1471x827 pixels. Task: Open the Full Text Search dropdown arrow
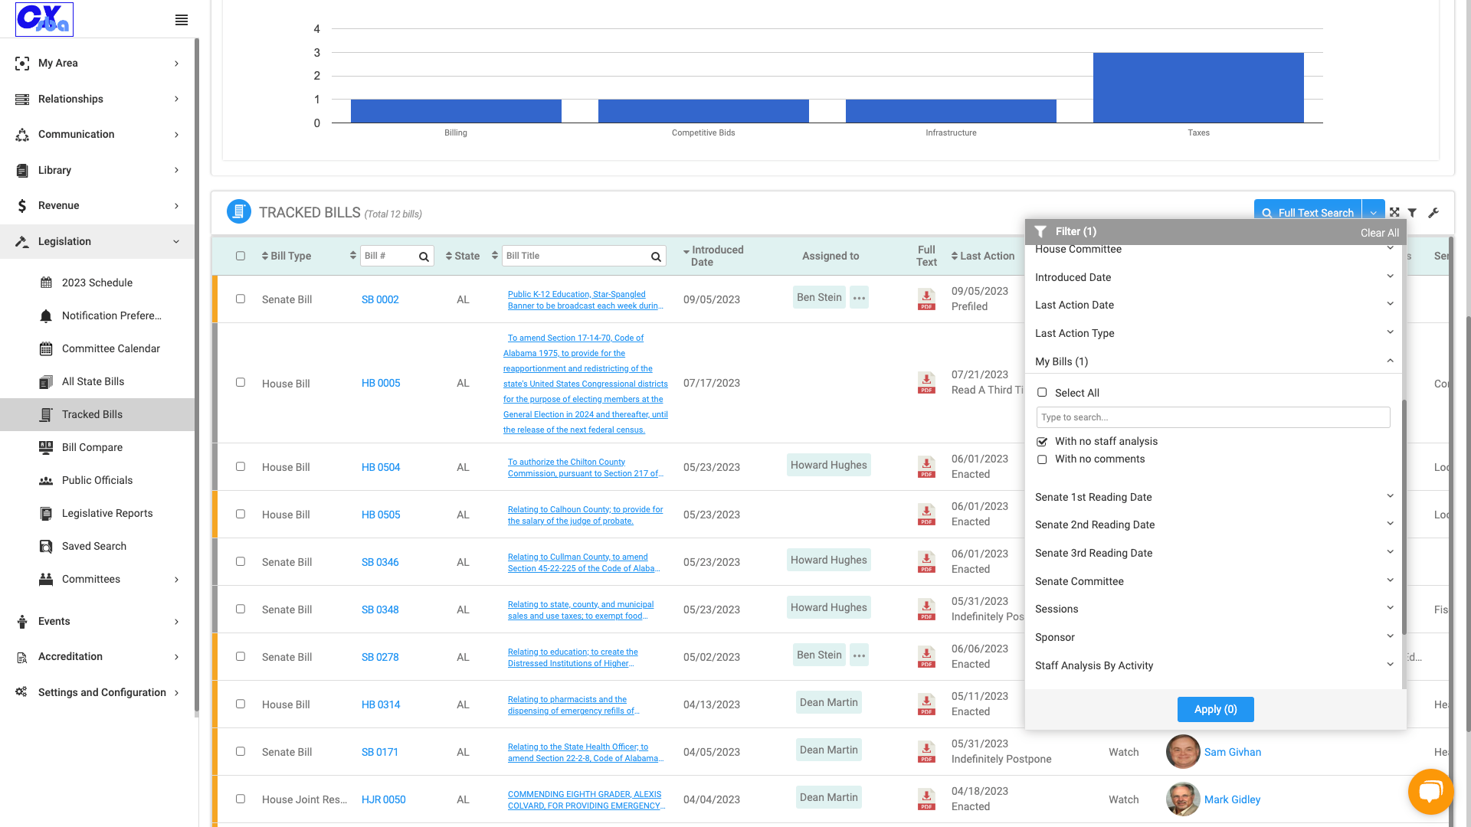tap(1374, 213)
